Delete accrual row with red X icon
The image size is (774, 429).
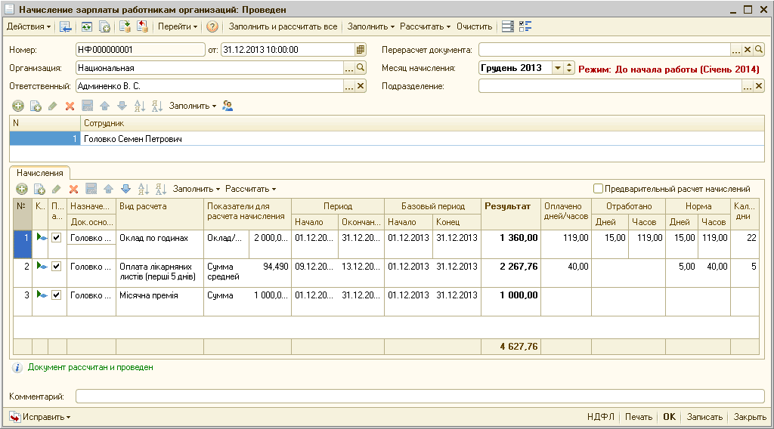(73, 189)
